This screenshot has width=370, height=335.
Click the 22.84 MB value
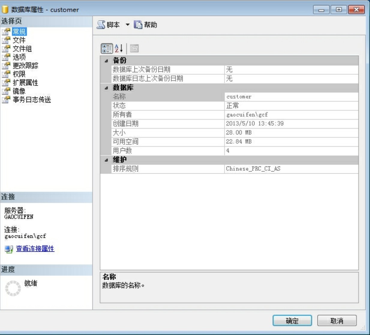pyautogui.click(x=239, y=142)
